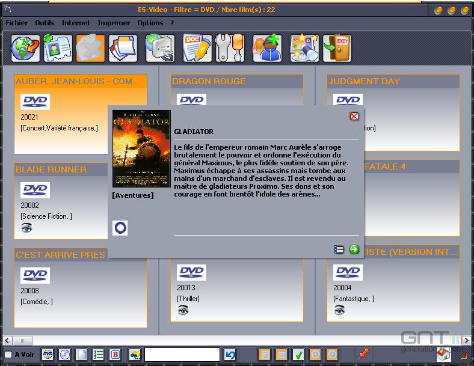Click the DVD filter icon in bottom bar
The image size is (474, 366).
tap(48, 355)
